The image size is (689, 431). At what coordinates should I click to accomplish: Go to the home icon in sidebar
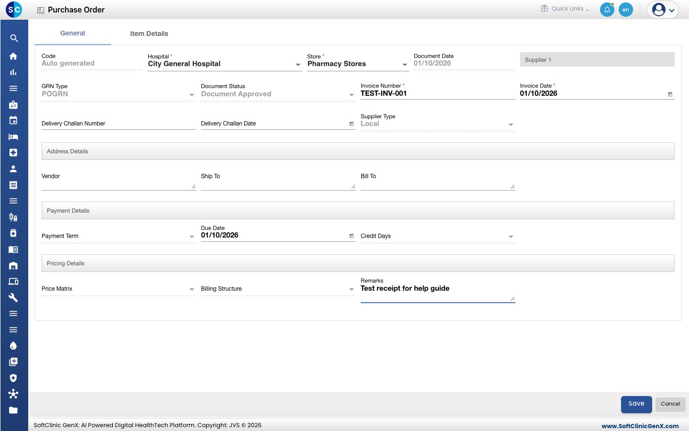tap(13, 56)
